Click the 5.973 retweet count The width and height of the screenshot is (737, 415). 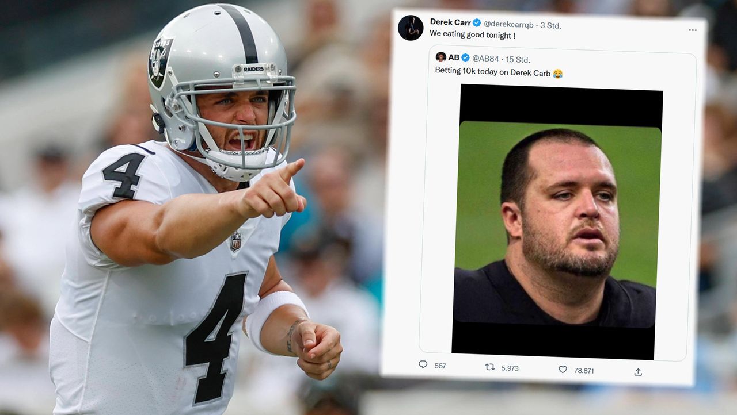[x=510, y=368]
